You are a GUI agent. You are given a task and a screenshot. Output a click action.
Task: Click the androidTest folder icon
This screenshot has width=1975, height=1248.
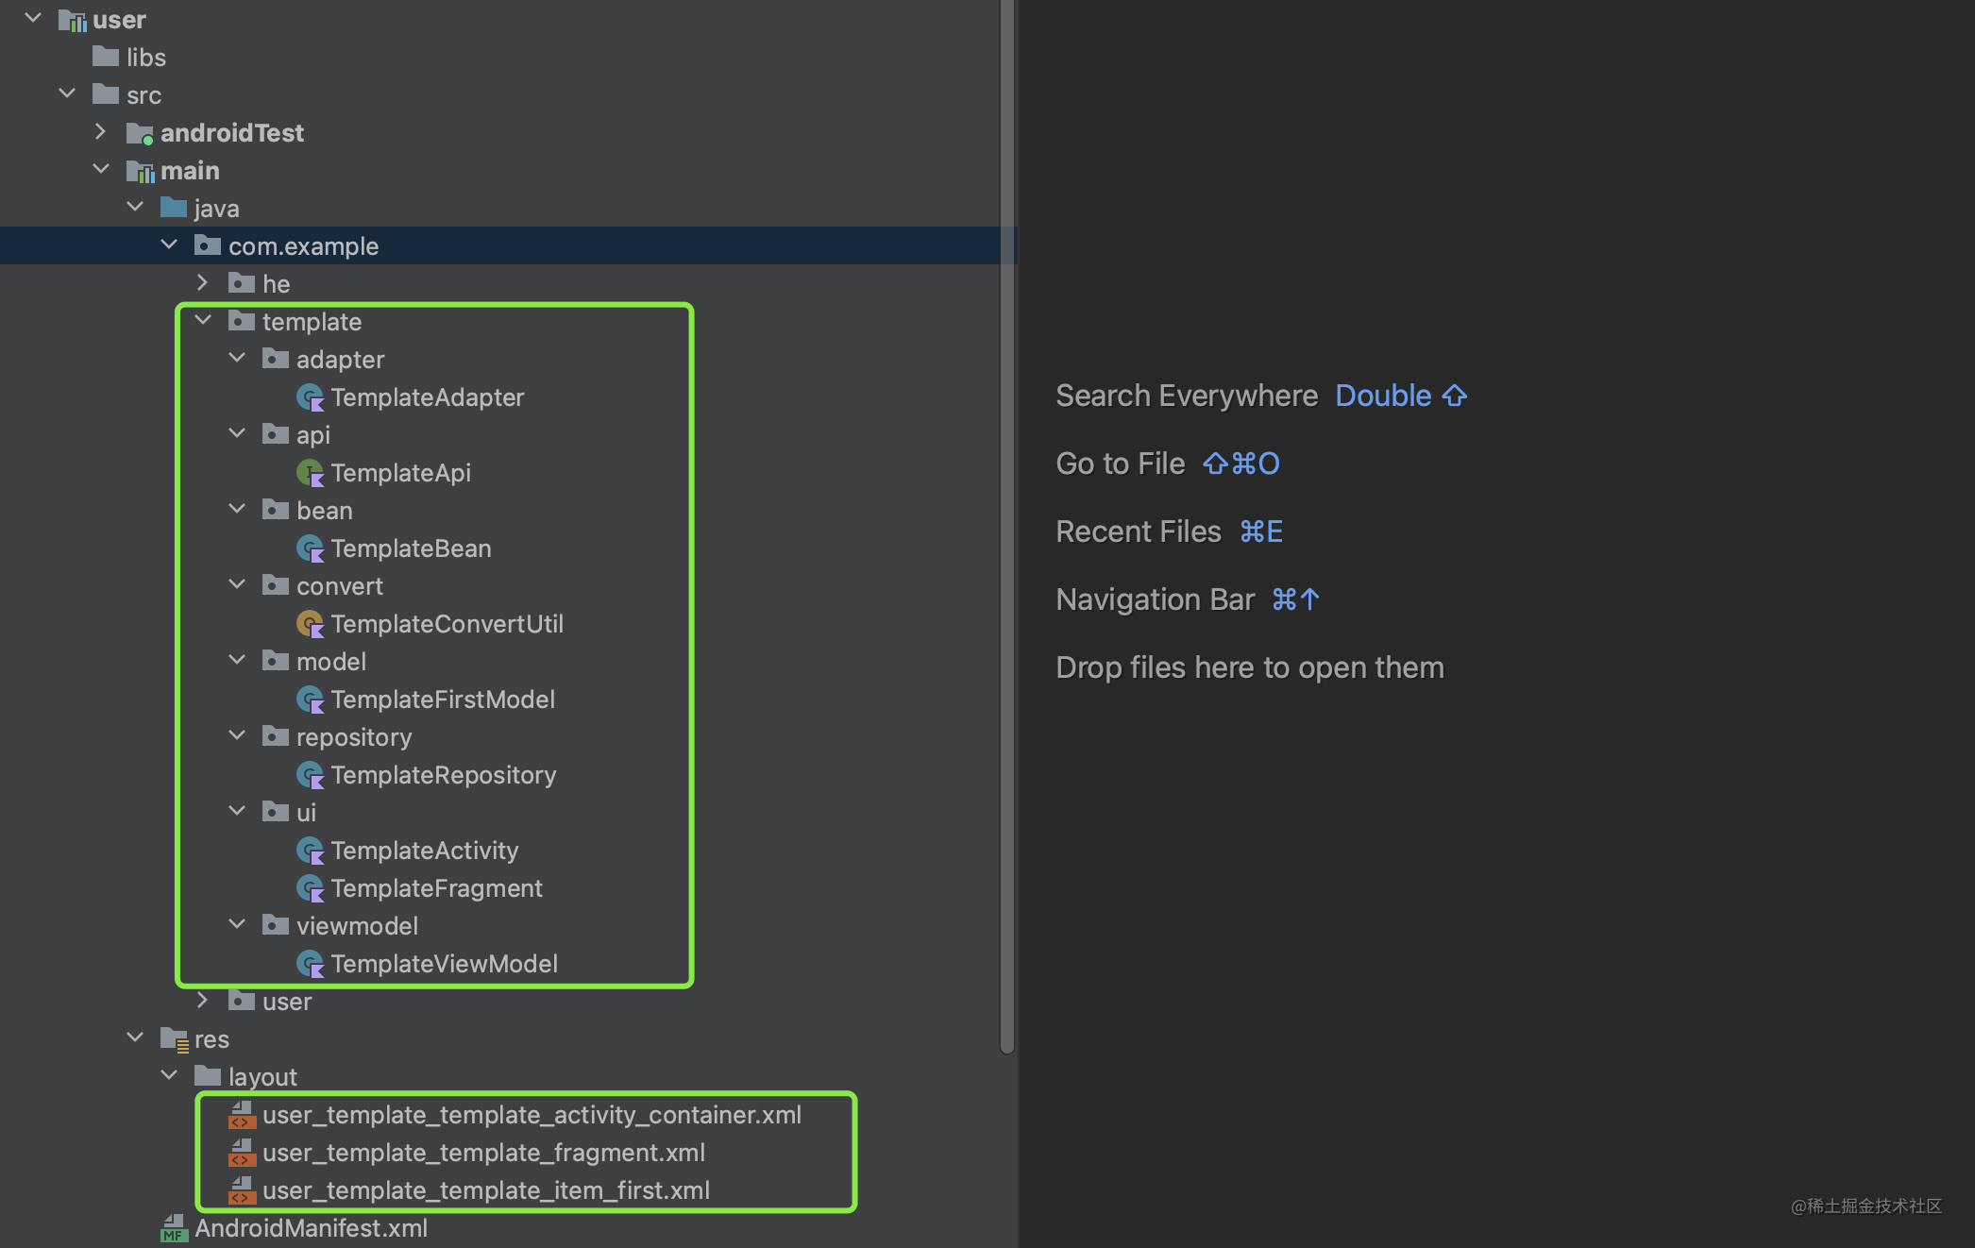140,133
